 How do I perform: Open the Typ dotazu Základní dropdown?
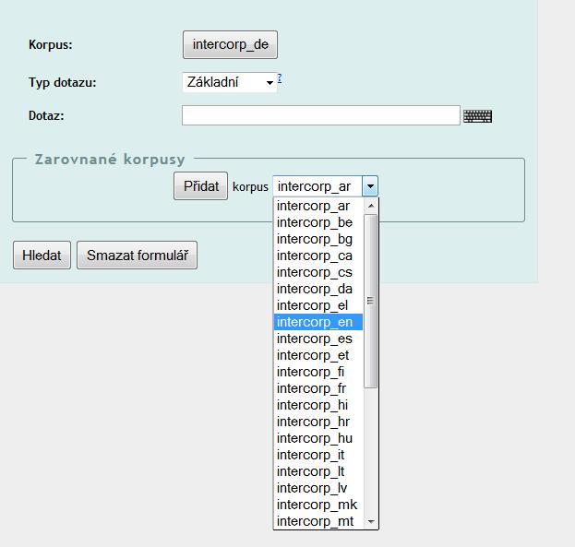(230, 82)
